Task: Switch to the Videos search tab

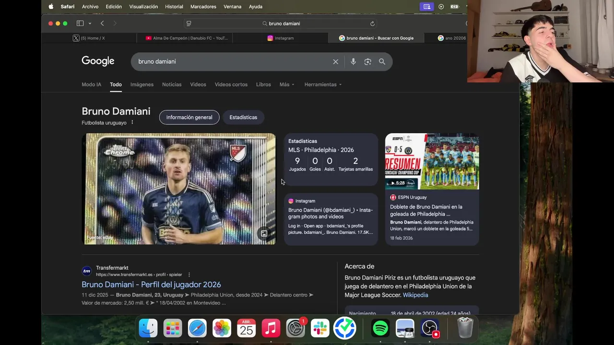Action: pos(198,84)
